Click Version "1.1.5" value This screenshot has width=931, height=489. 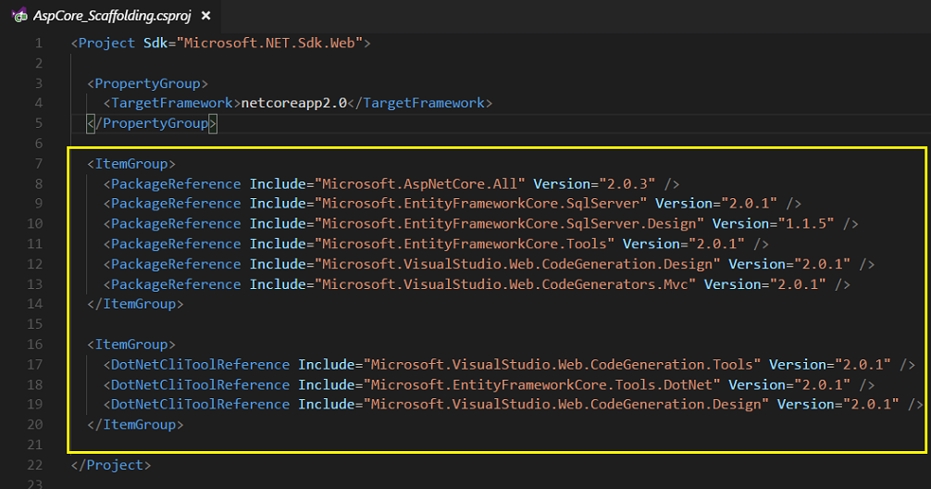[806, 224]
